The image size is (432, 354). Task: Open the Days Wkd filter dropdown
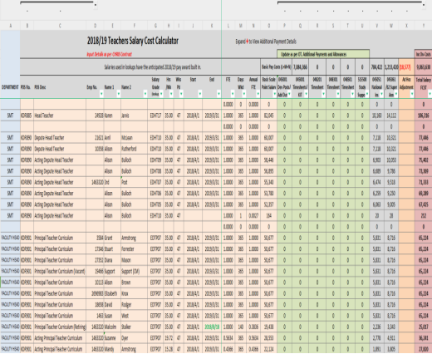(x=244, y=94)
